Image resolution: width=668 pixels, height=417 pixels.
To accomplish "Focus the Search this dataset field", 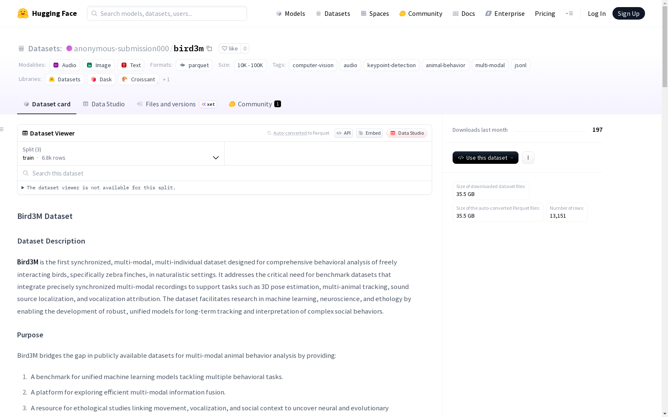I will pos(225,173).
